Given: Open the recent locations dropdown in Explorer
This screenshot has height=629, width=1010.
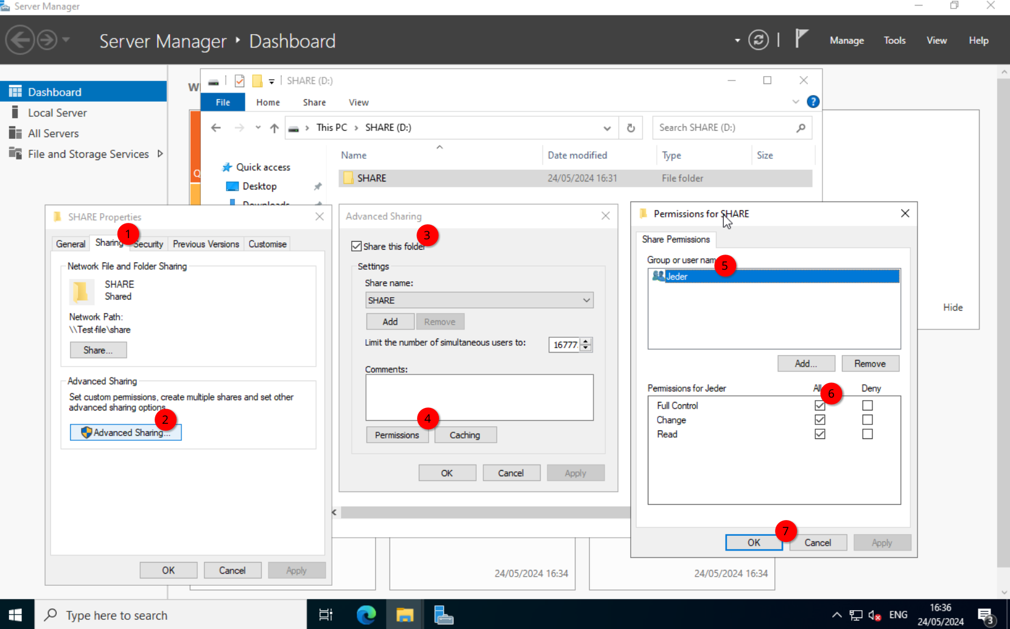Looking at the screenshot, I should [258, 128].
